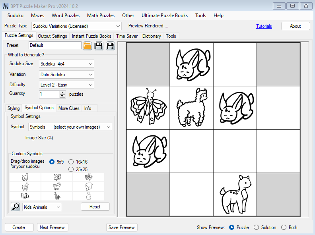
Task: Click the open preset folder icon
Action: [x=87, y=46]
